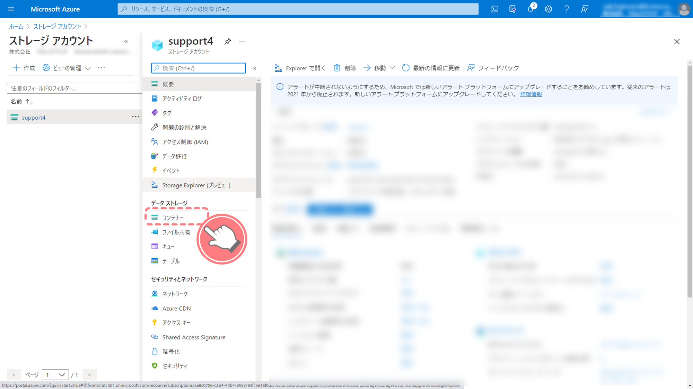
Task: Close the support4 blade
Action: pos(677,41)
